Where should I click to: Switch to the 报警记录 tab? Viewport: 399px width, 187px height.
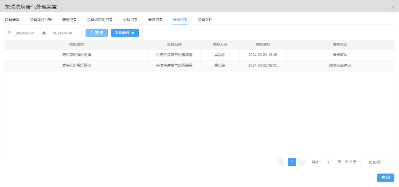(69, 20)
